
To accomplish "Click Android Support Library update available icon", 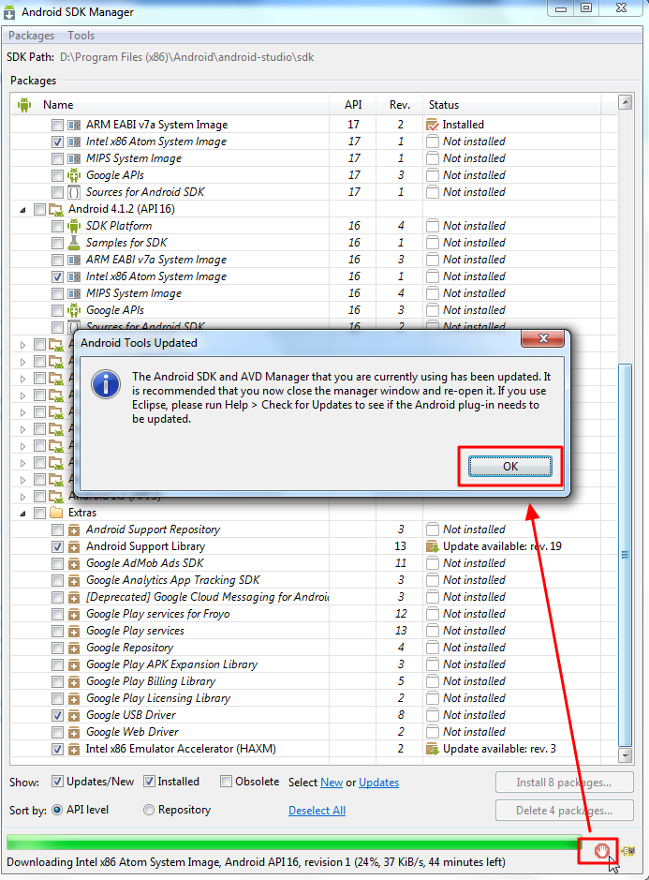I will click(x=433, y=546).
